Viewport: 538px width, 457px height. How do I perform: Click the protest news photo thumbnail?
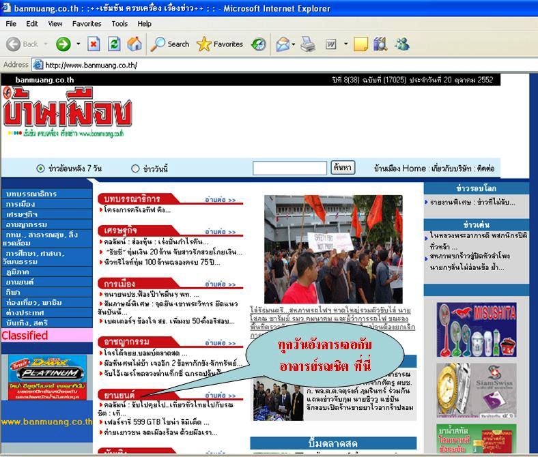pyautogui.click(x=333, y=249)
